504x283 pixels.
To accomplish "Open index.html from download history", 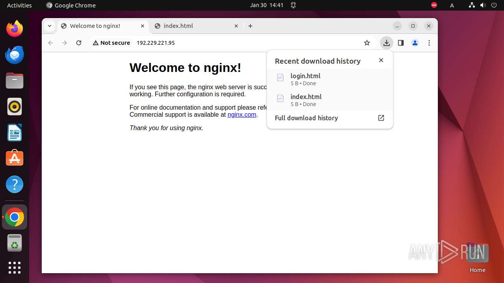I will [x=330, y=100].
